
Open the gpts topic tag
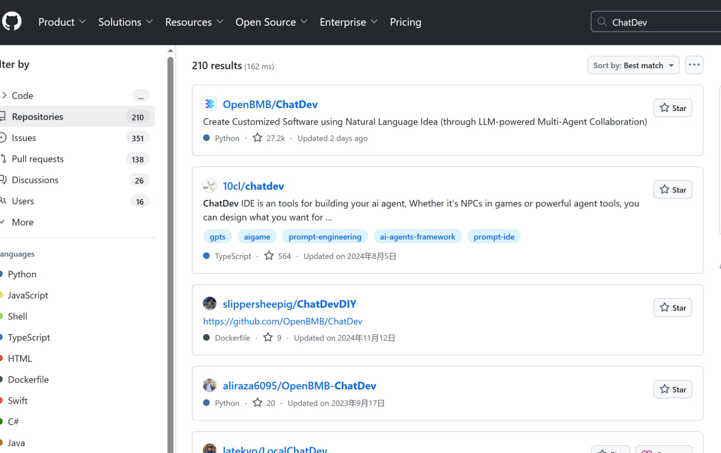[x=217, y=237]
